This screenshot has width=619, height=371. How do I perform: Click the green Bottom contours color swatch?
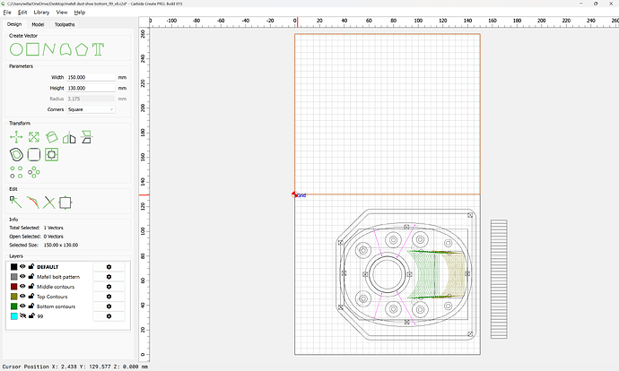tap(13, 306)
